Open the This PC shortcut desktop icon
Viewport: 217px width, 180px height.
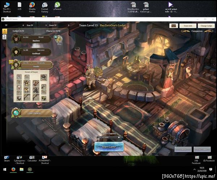(7, 7)
